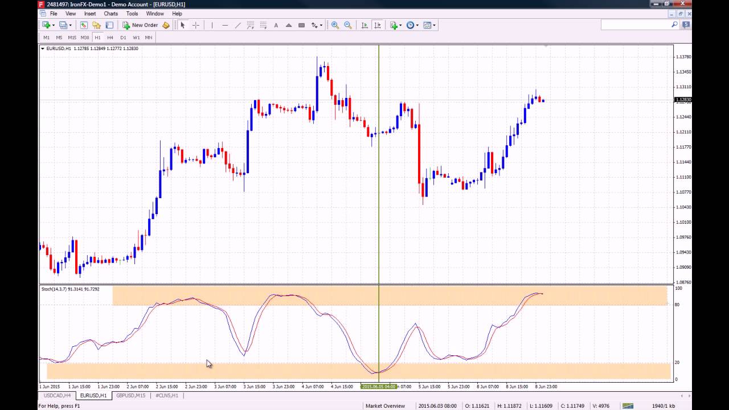Zoom in on the chart
This screenshot has width=729, height=410.
335,25
